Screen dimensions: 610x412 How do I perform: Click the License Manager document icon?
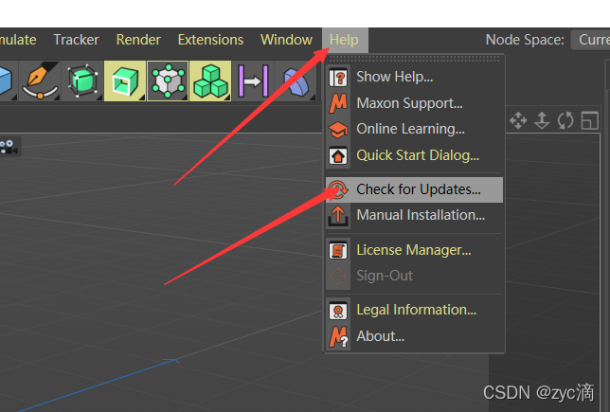pos(338,251)
